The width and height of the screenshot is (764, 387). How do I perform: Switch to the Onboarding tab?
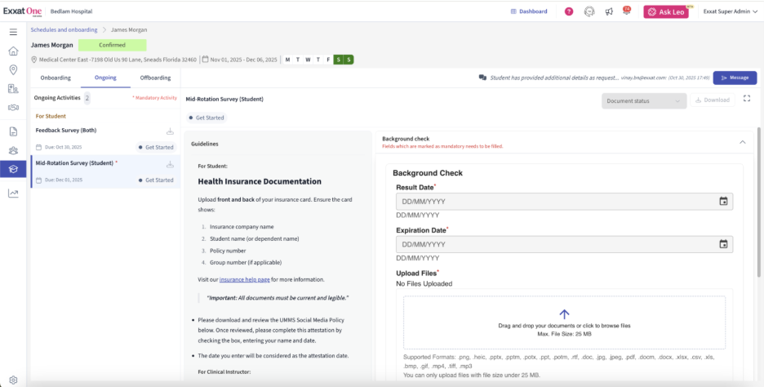point(56,78)
